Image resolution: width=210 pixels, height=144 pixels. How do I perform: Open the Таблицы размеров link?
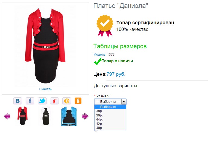click(x=120, y=46)
